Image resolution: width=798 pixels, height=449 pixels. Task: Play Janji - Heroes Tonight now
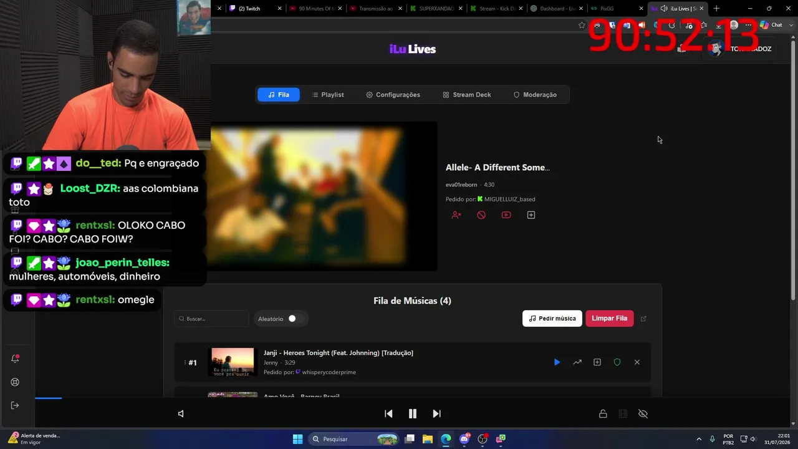557,362
